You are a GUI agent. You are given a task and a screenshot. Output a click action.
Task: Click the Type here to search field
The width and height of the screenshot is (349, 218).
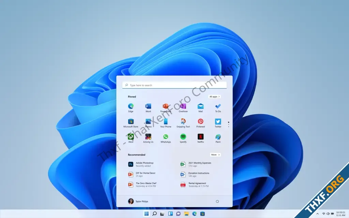pyautogui.click(x=174, y=85)
